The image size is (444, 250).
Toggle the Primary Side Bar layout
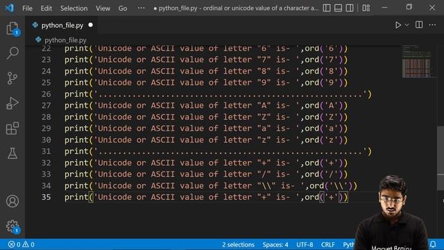(327, 8)
